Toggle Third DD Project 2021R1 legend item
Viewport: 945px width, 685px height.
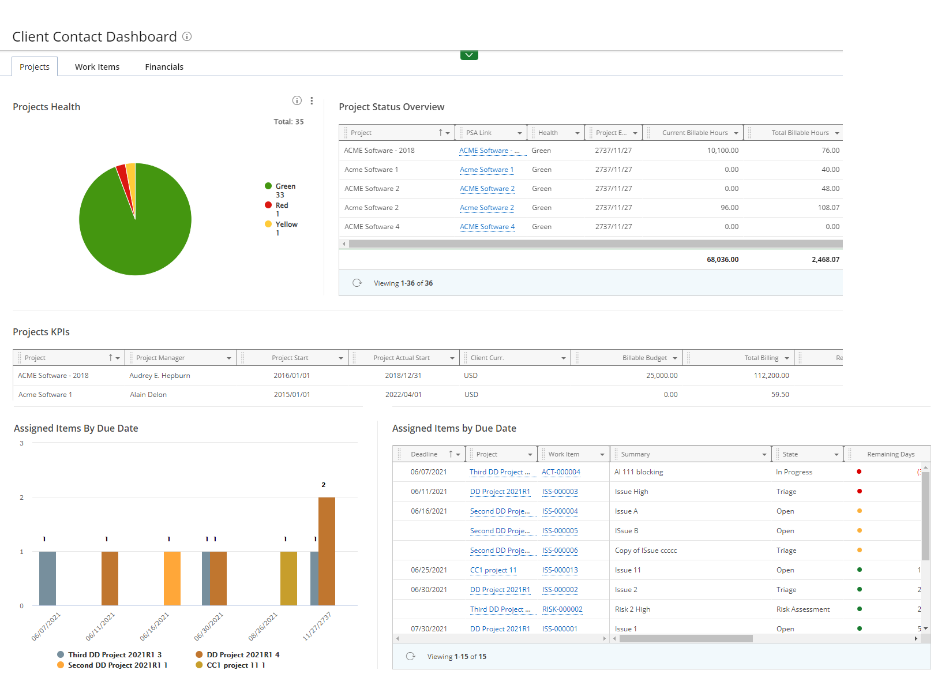point(110,654)
